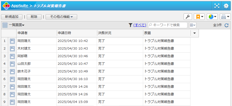This screenshot has width=232, height=106.
Task: Open the printer options dropdown
Action: click(x=225, y=17)
